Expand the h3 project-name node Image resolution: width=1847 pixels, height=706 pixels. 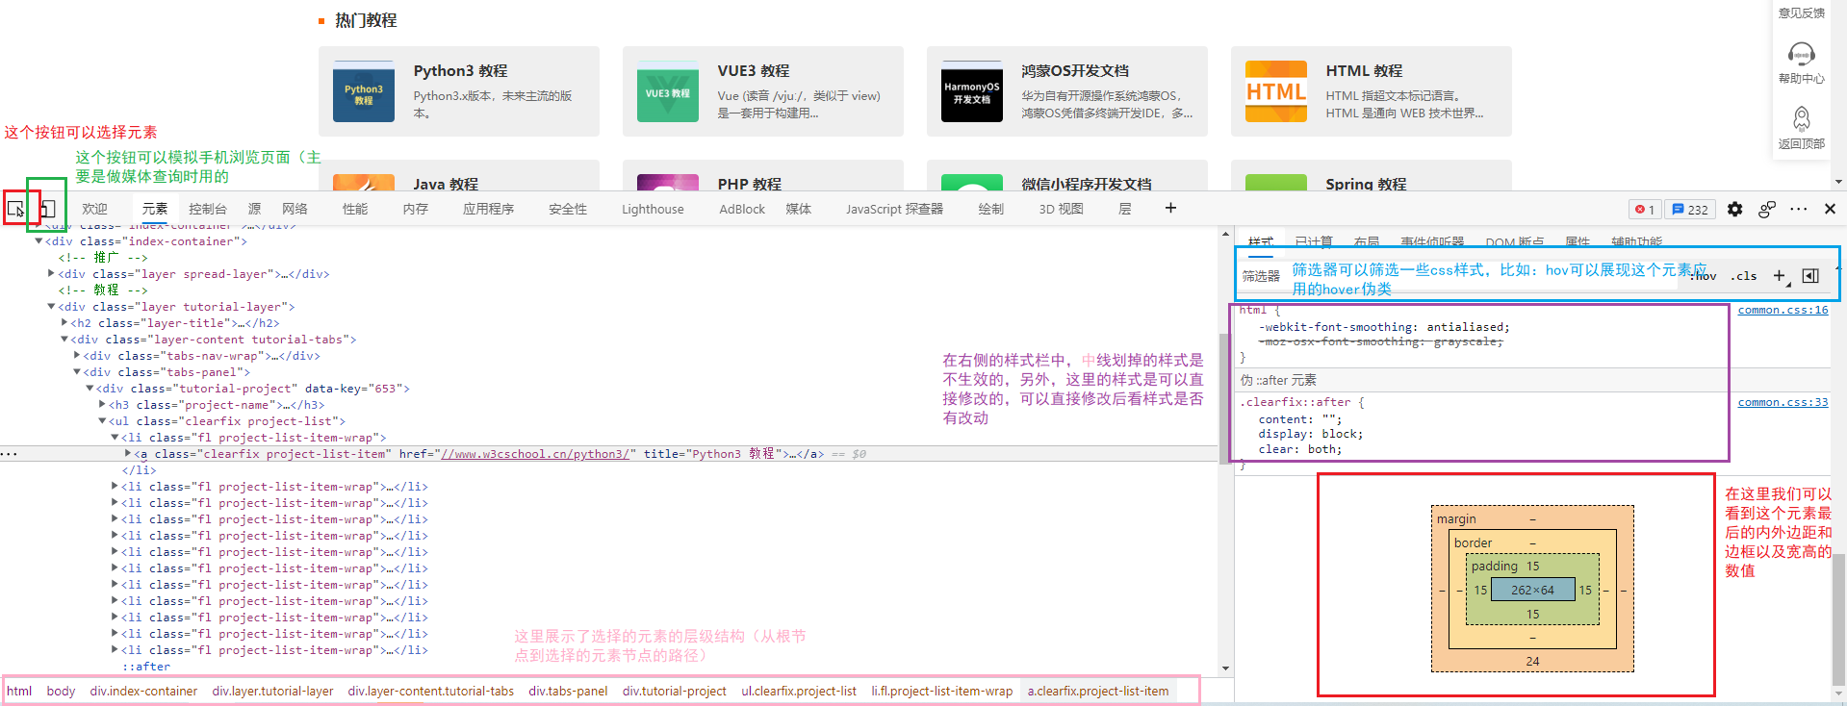coord(102,405)
